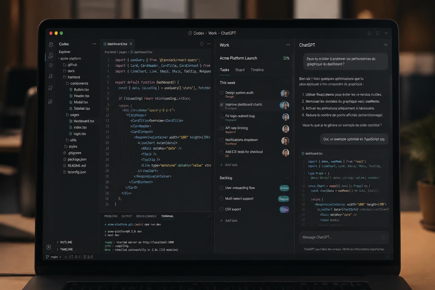Add a task under This week
This screenshot has width=435, height=290.
coord(229,165)
